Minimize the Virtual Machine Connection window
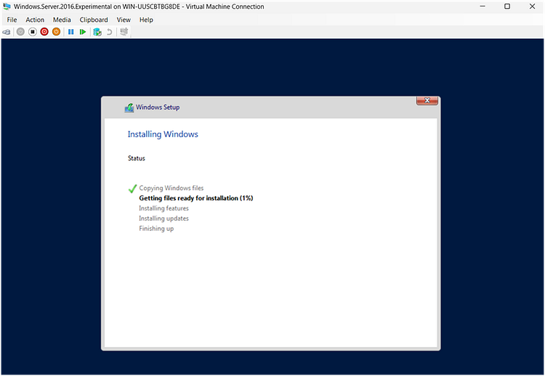This screenshot has width=545, height=376. pos(483,7)
